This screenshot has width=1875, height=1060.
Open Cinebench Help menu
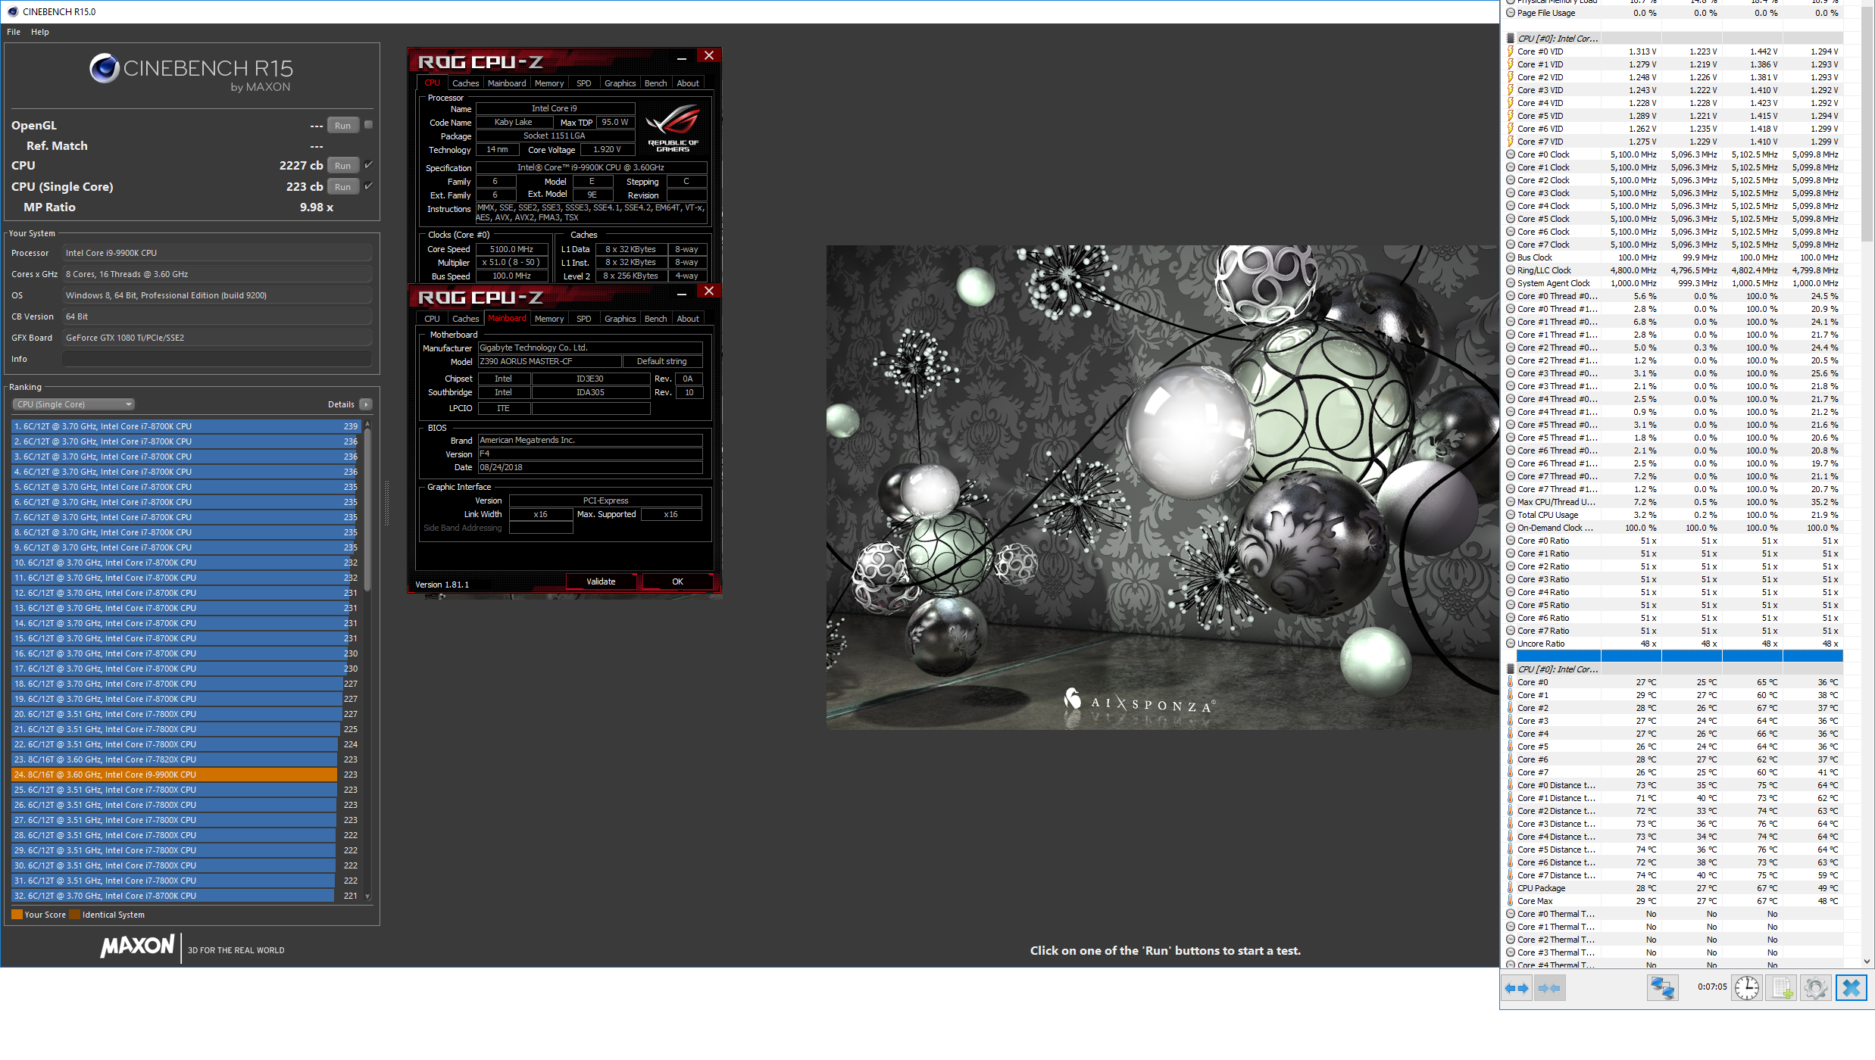point(40,32)
